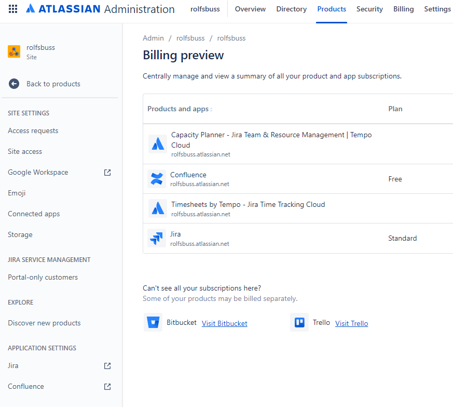Click the external link icon next to Google Workspace
This screenshot has width=453, height=407.
pos(107,173)
